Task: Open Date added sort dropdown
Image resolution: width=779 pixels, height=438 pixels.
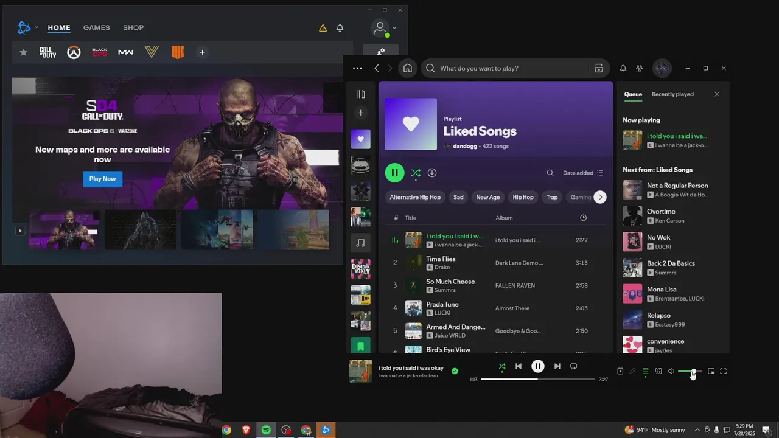Action: coord(583,173)
